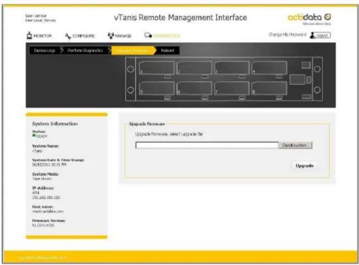The height and width of the screenshot is (265, 359).
Task: Switch to the Device Logs tab
Action: point(44,50)
